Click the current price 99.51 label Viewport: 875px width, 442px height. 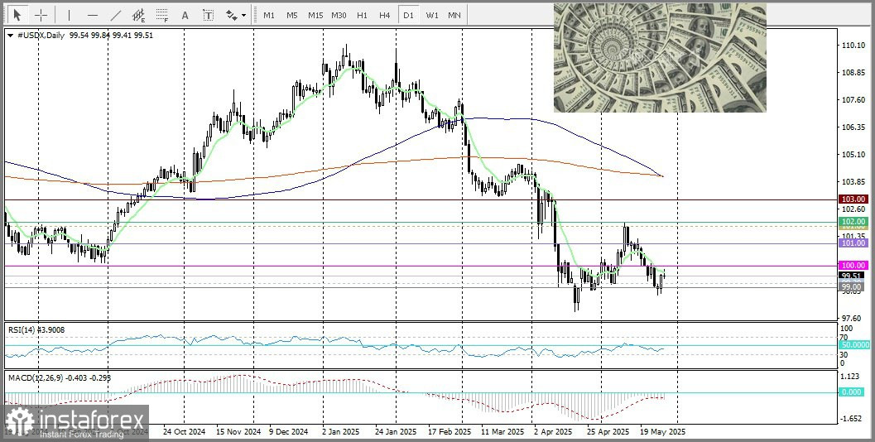(853, 275)
